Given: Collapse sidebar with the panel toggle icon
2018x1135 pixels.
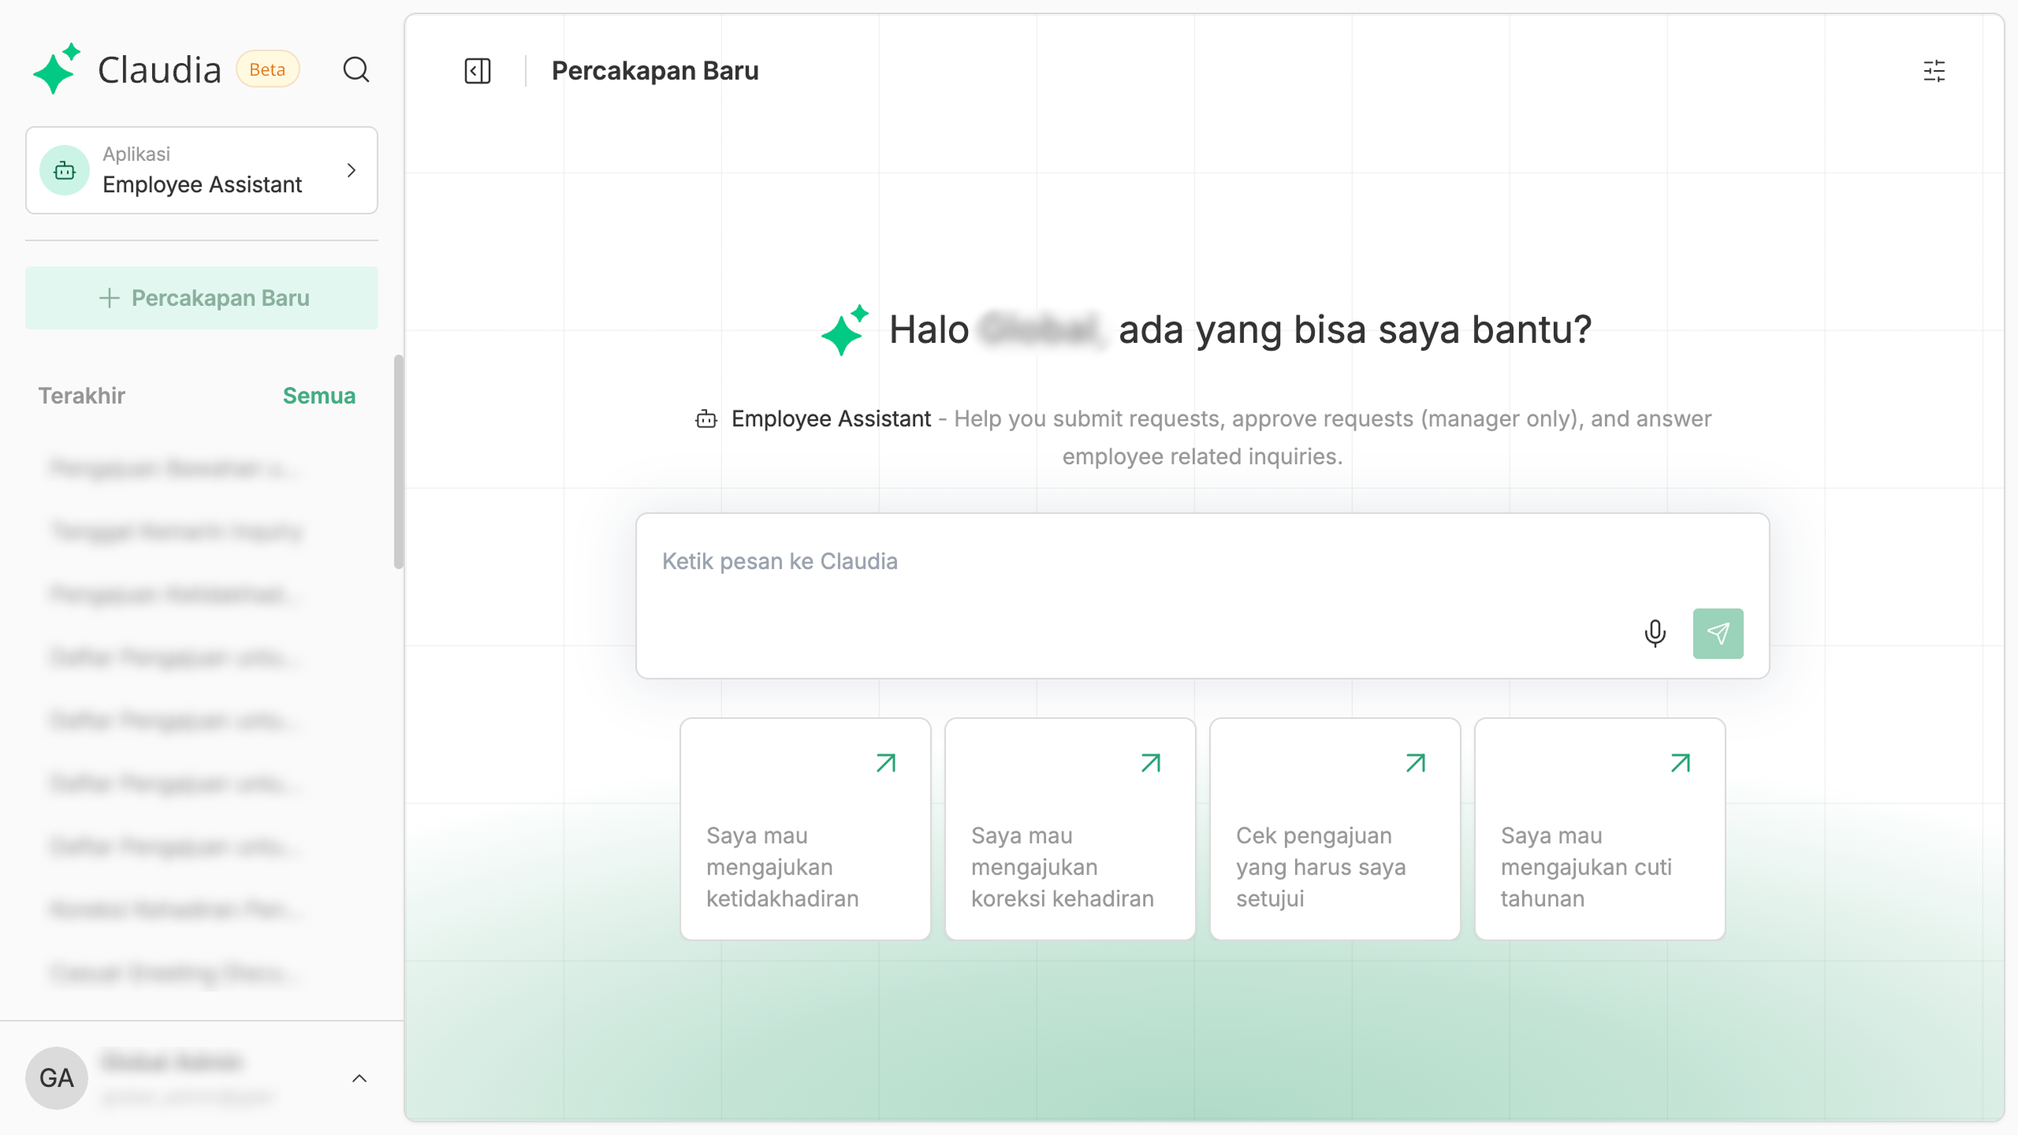Looking at the screenshot, I should click(x=477, y=71).
